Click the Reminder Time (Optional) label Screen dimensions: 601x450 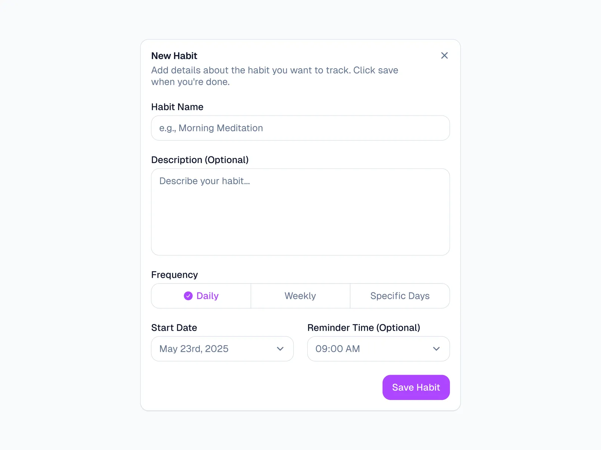tap(364, 328)
